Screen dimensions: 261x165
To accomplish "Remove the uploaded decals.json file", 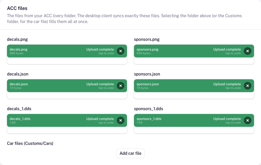I will 121,86.
